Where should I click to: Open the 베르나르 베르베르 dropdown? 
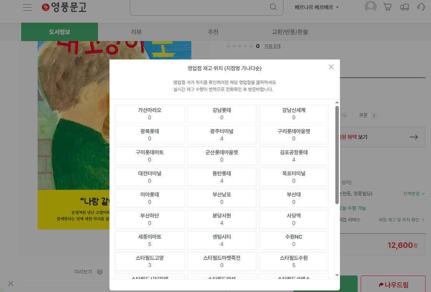pyautogui.click(x=316, y=6)
